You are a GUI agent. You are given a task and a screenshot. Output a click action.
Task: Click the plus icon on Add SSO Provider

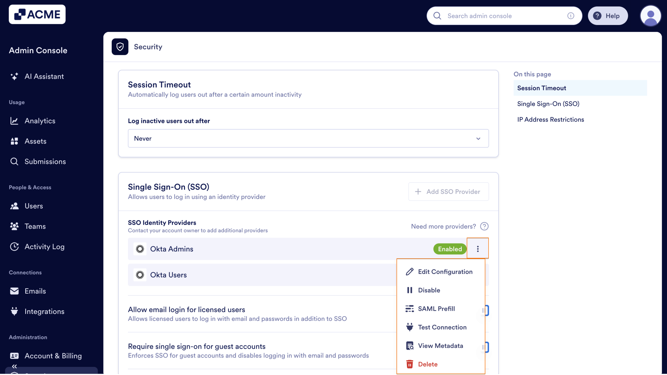tap(418, 192)
